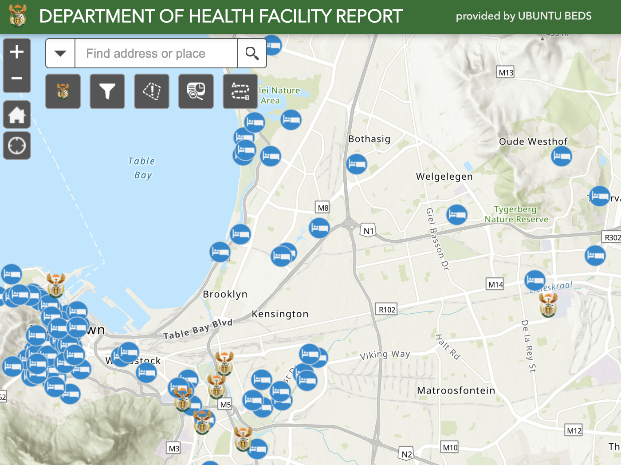Click the N2 route shield
The image size is (621, 465).
pos(407,454)
